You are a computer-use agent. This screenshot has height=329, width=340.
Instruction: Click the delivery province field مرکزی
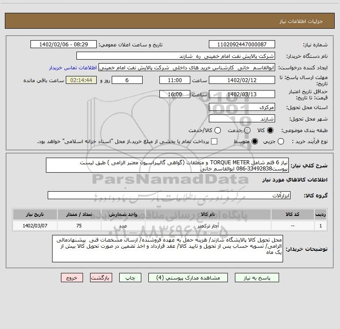[x=242, y=107]
